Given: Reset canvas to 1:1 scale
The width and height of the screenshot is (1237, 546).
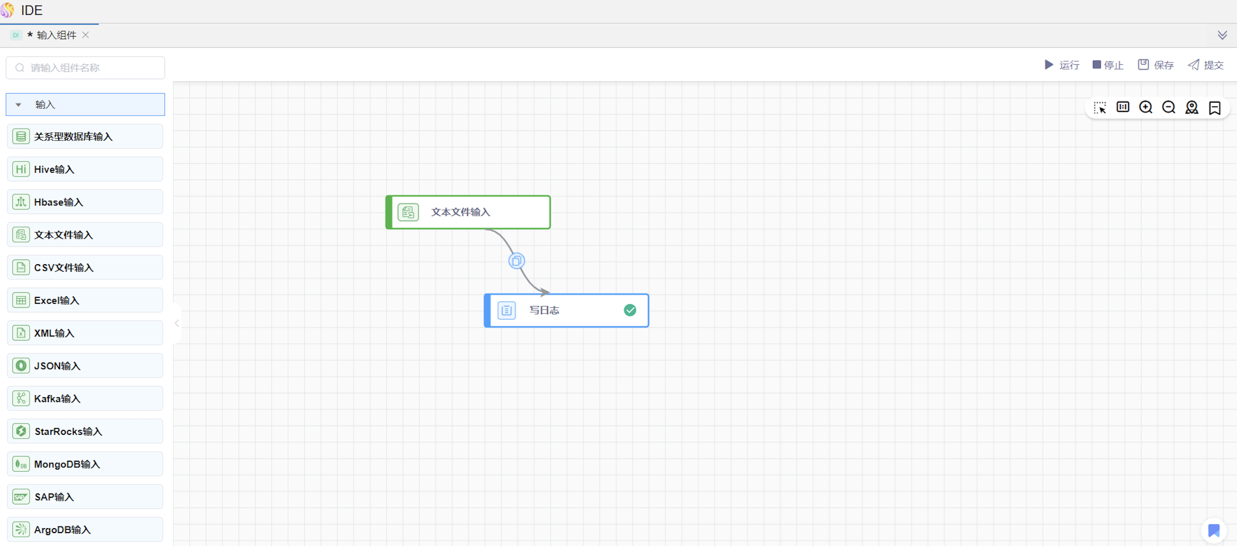Looking at the screenshot, I should click(1123, 107).
